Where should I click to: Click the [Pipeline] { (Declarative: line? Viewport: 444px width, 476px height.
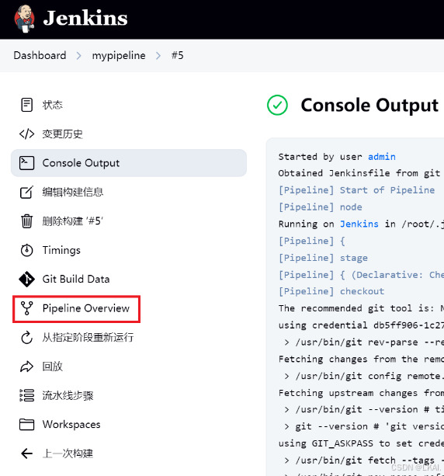point(361,275)
